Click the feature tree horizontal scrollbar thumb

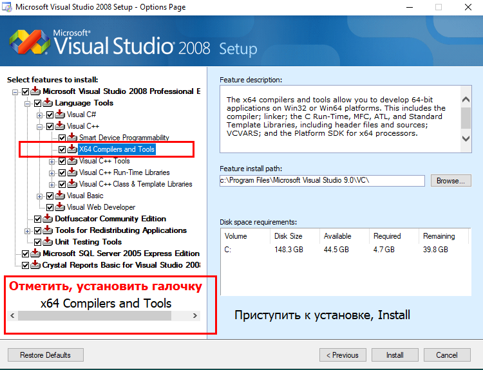coord(95,315)
